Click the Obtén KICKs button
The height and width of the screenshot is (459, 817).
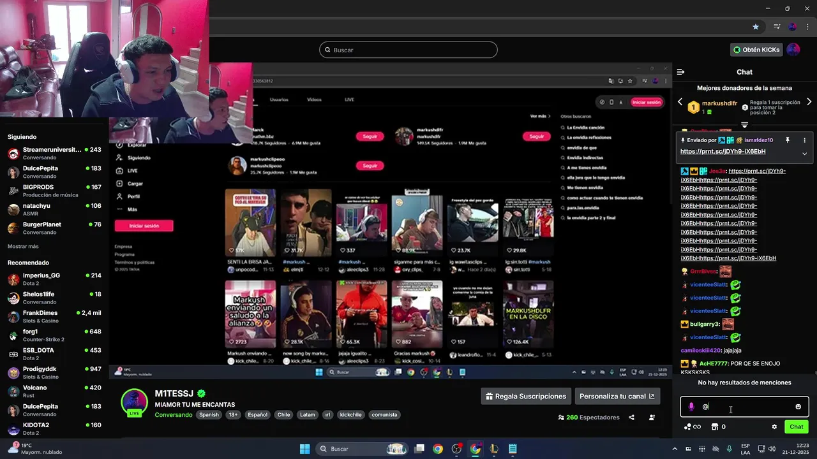coord(756,50)
